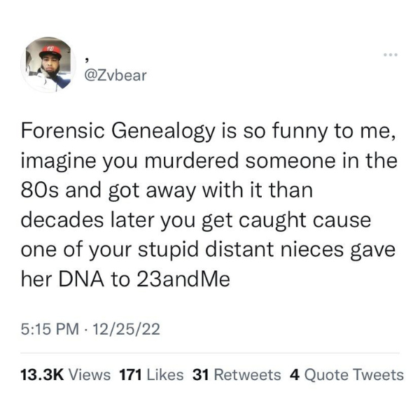Click the word DNA in the tweet

point(81,279)
